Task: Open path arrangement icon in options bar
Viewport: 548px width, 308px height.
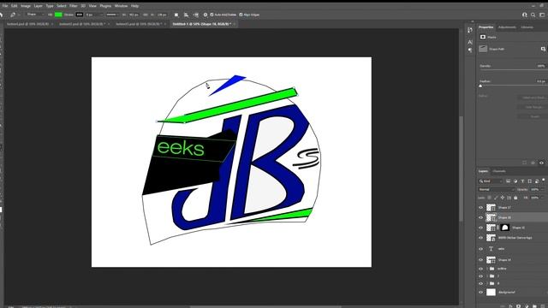Action: coord(196,15)
